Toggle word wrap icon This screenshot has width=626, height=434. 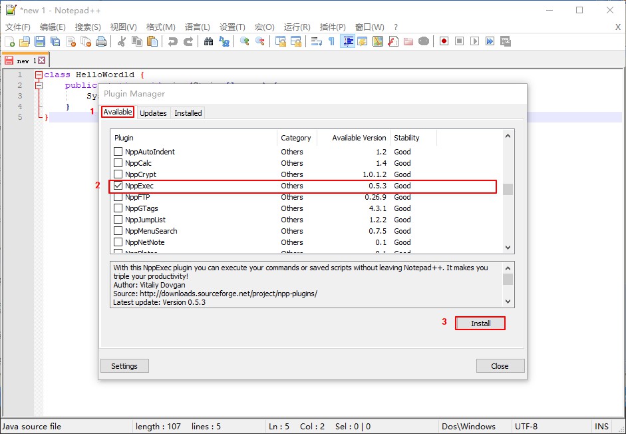coord(317,41)
